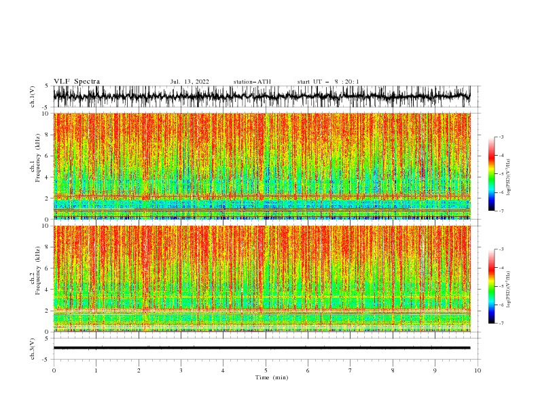Select the "ch.2 Frequency (kHz)" axis label
Viewport: 538px width, 416px height.
(35, 271)
